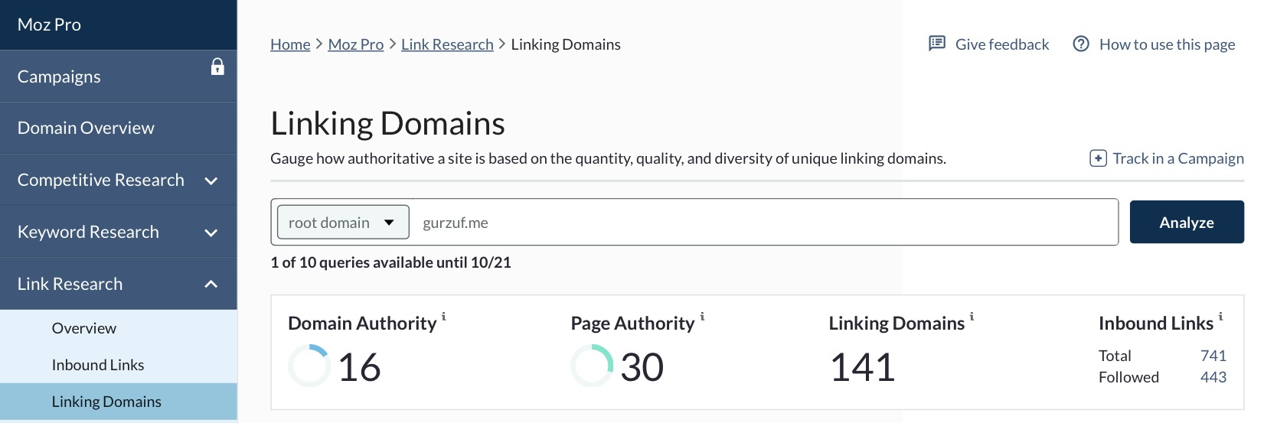The height and width of the screenshot is (423, 1277).
Task: Click the Page Authority circular gauge
Action: 592,366
